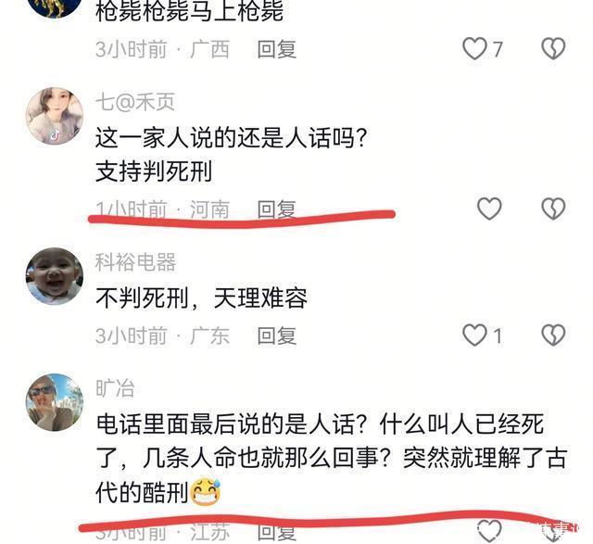This screenshot has width=593, height=544.
Task: Open 旷冶's sunglasses avatar
Action: (x=55, y=402)
